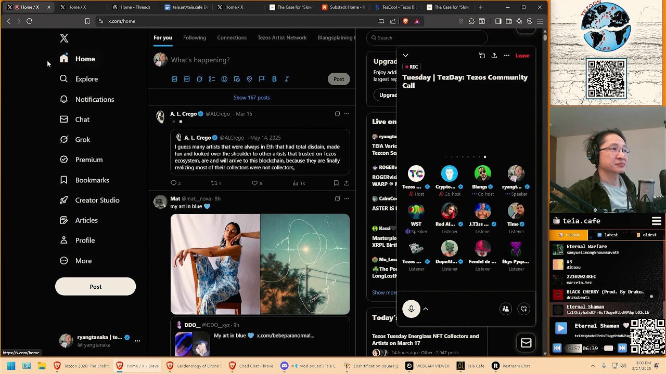Share the TezDay Space via upload icon
The image size is (666, 374).
(x=494, y=56)
